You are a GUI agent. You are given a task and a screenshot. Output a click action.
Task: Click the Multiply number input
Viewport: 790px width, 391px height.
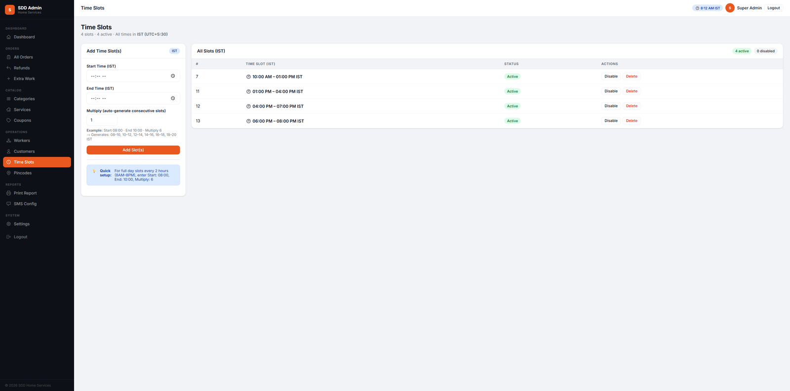point(102,120)
